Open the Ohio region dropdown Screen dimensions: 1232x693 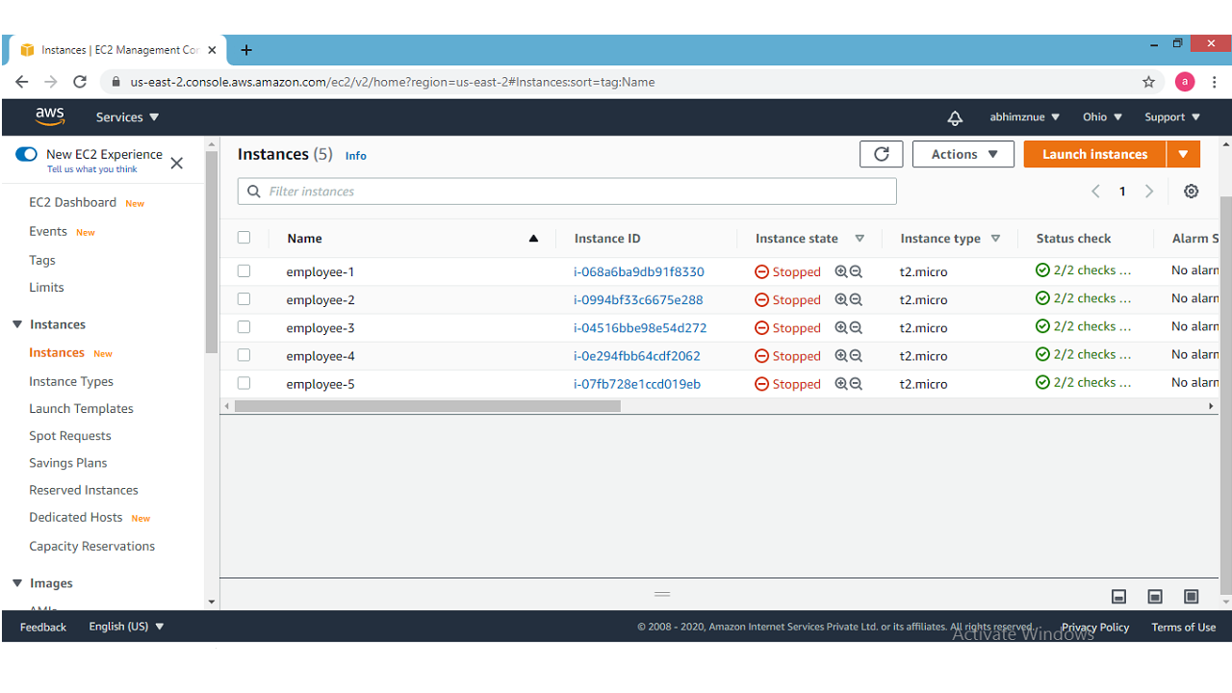(1102, 117)
